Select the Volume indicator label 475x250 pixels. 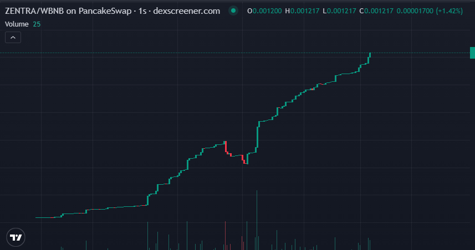click(x=17, y=24)
